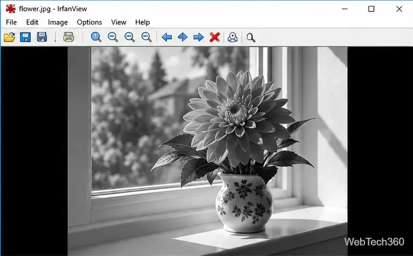Print the image with the printer icon
This screenshot has width=413, height=256.
coord(69,37)
